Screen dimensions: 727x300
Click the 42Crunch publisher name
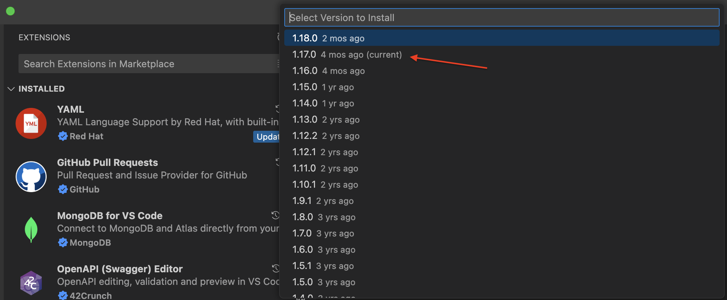coord(91,296)
